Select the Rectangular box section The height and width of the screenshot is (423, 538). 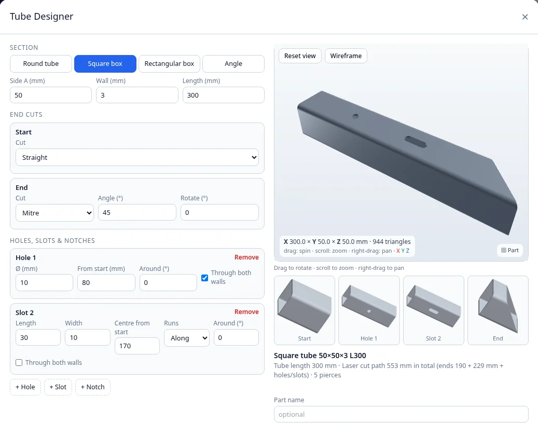coord(169,64)
